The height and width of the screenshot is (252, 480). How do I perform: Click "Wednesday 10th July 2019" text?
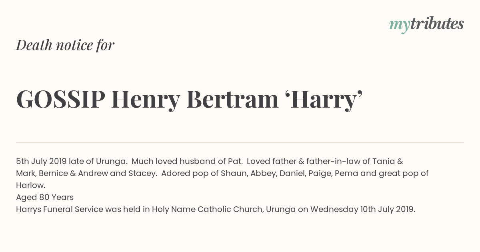(x=362, y=210)
